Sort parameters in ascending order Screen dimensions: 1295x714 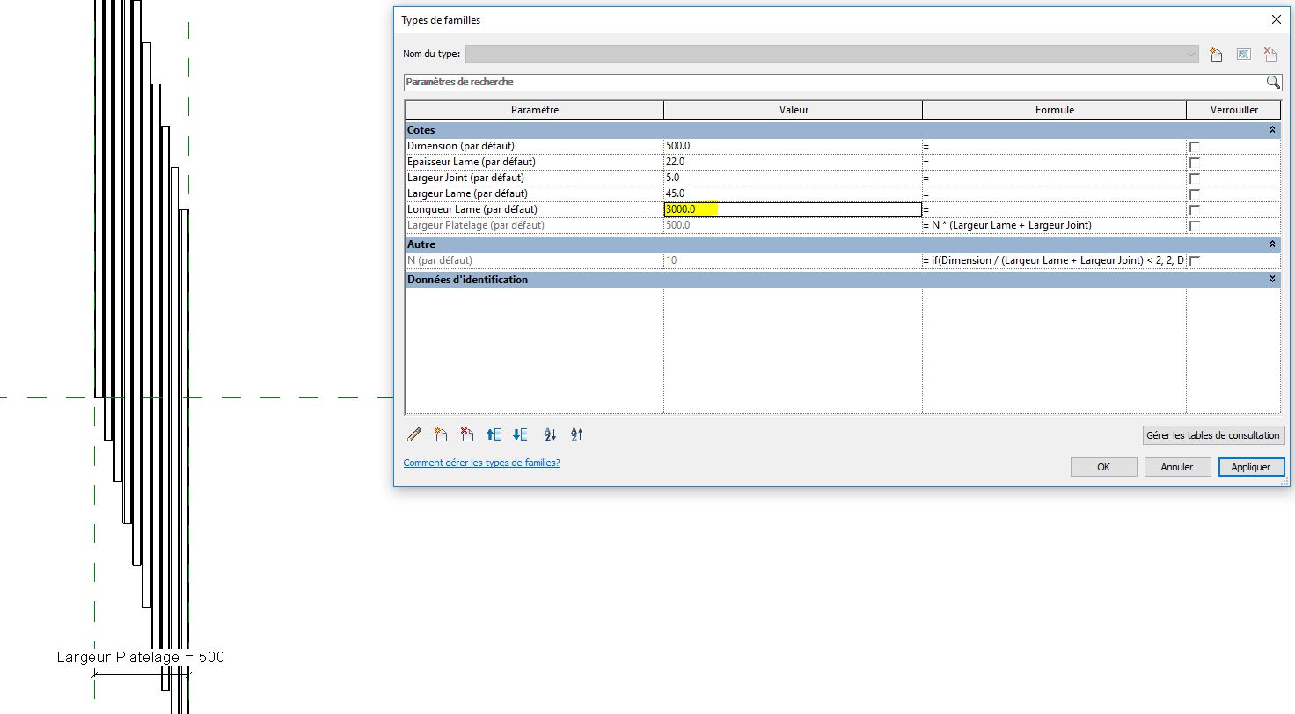tap(551, 434)
